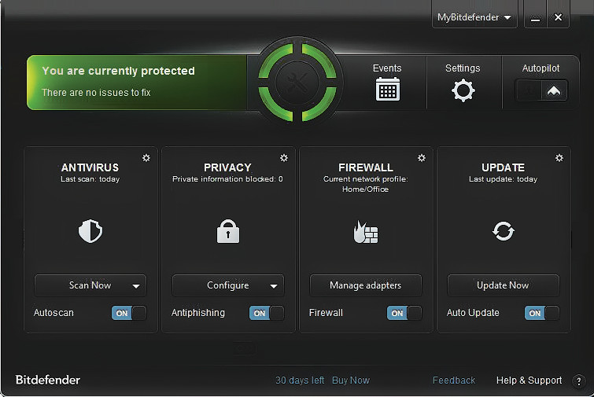This screenshot has height=397, width=594.
Task: Open Settings gear in top bar
Action: pyautogui.click(x=463, y=90)
